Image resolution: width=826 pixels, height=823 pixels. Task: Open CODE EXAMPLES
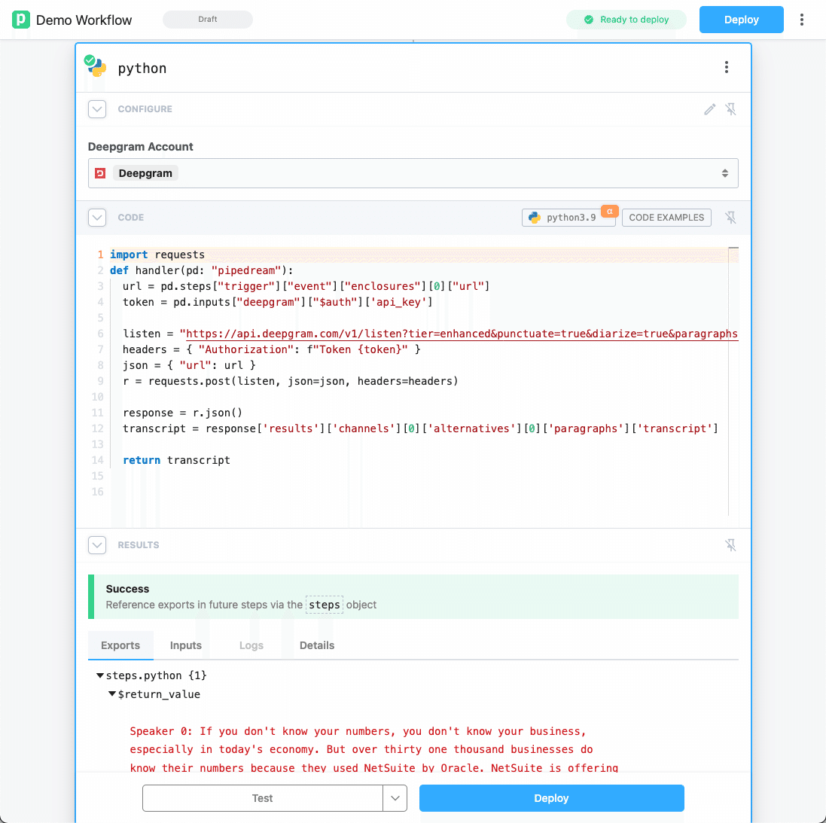[666, 218]
